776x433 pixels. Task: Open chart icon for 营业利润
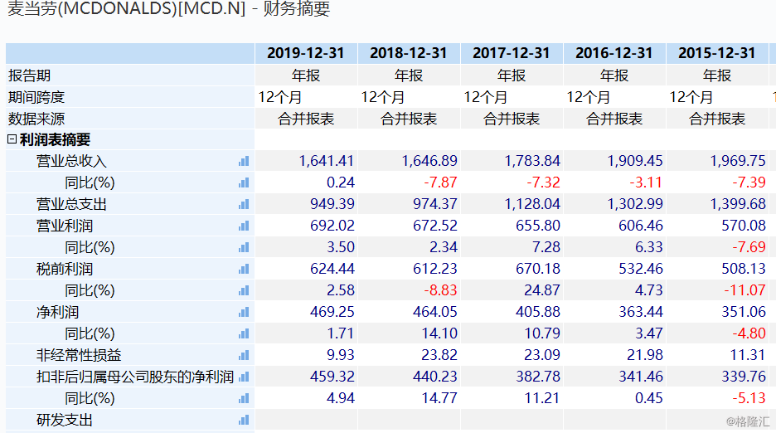(x=244, y=226)
